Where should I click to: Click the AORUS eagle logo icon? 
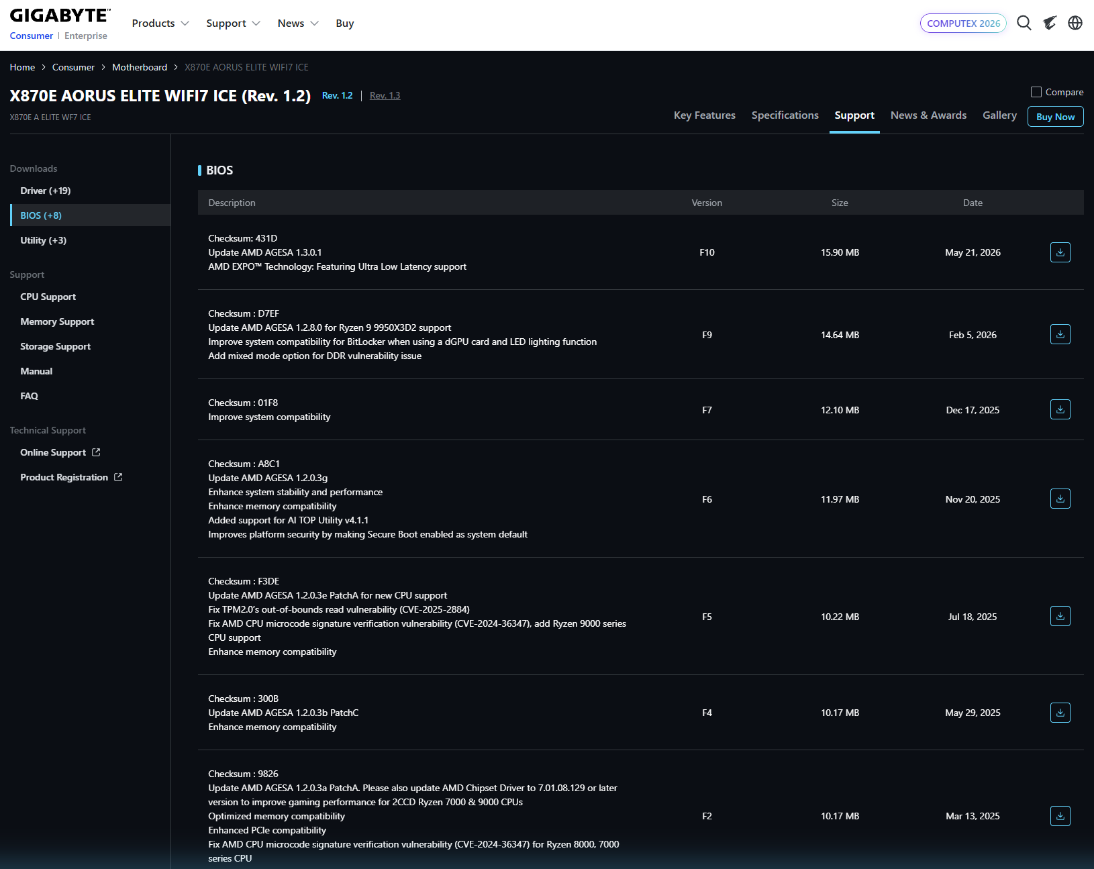coord(1050,23)
